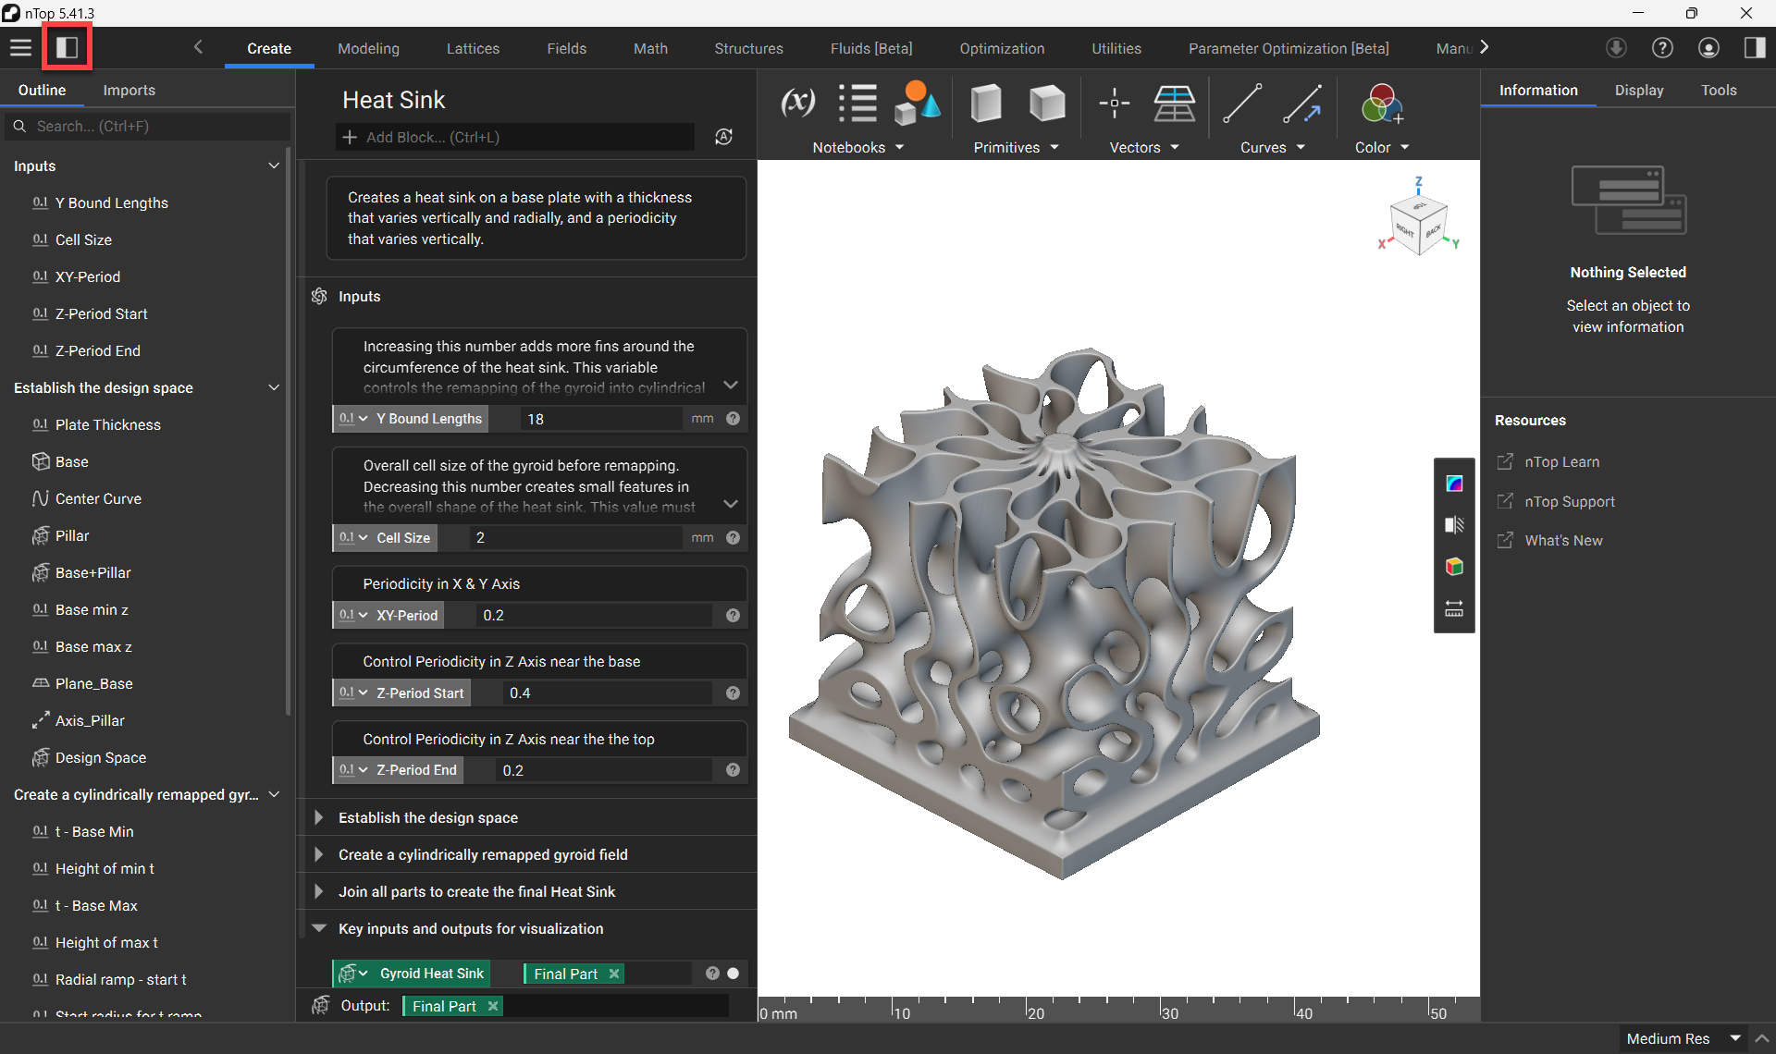Screen dimensions: 1776x1054
Task: Select Center Curve in outline
Action: (98, 498)
